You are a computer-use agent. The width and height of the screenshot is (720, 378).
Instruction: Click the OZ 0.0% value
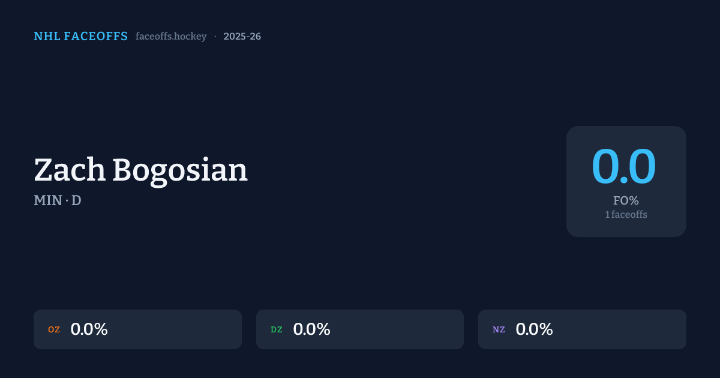pyautogui.click(x=89, y=329)
